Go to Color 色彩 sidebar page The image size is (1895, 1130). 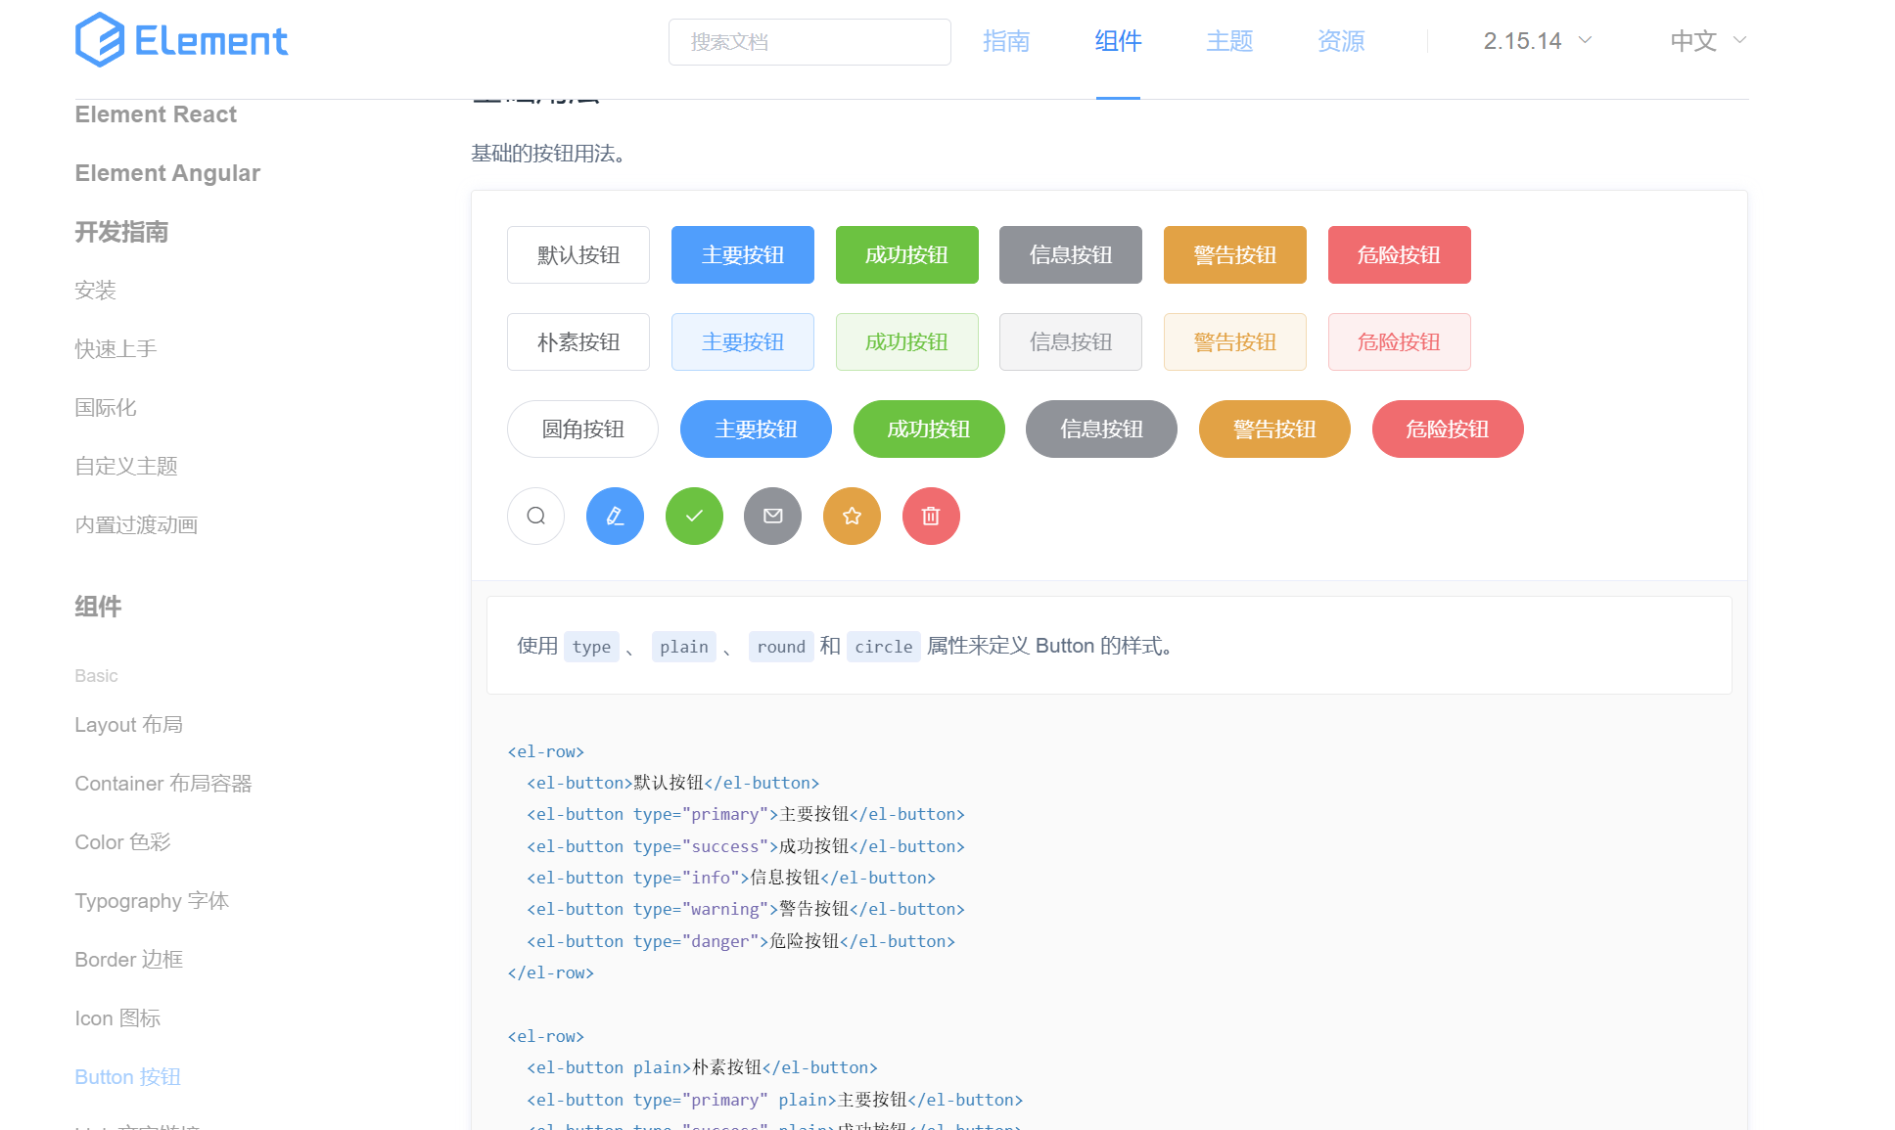(122, 841)
